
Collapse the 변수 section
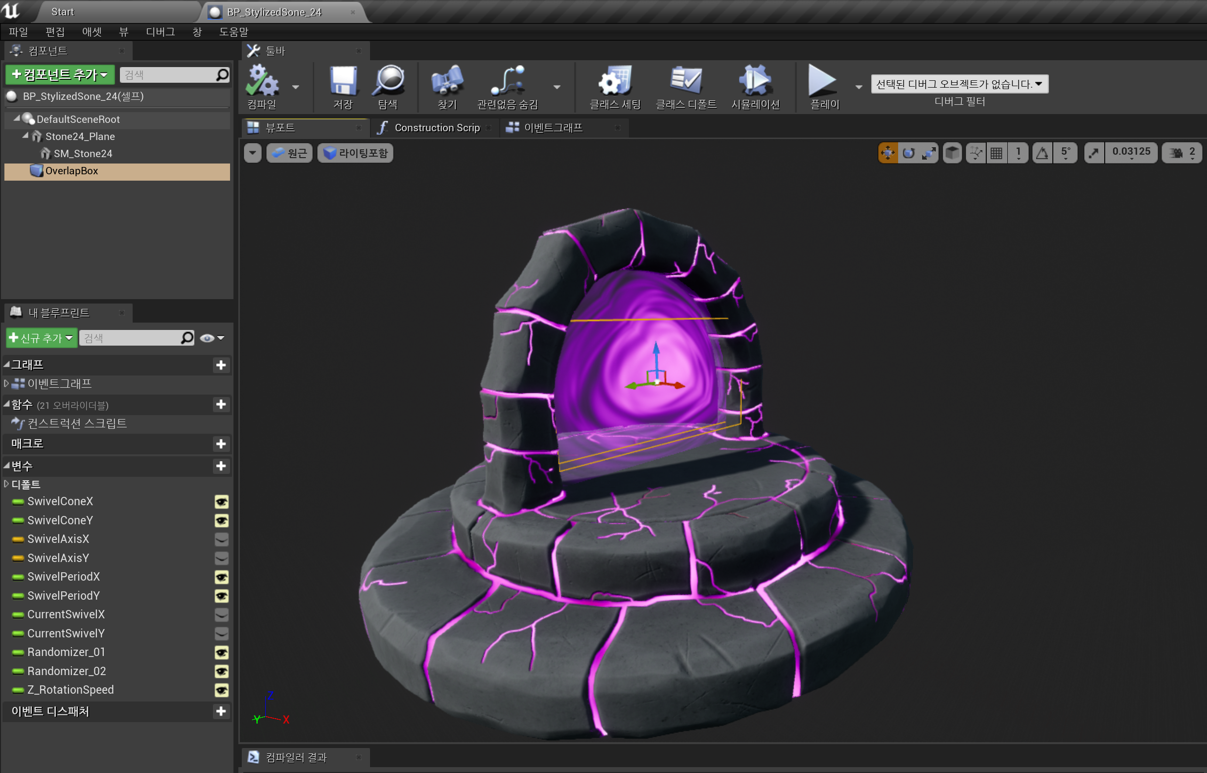[6, 466]
